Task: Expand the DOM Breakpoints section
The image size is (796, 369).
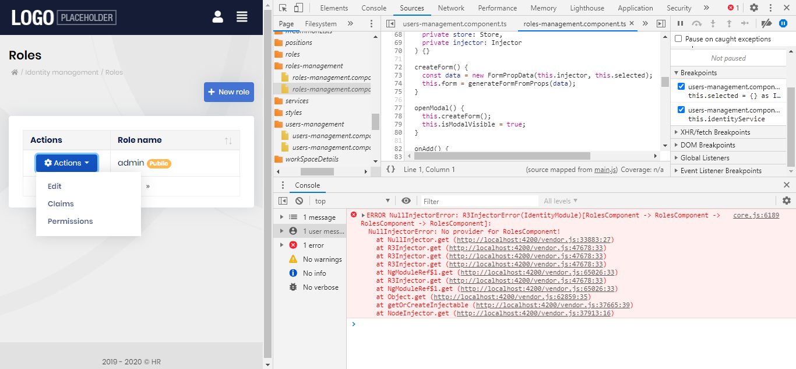Action: coord(707,145)
